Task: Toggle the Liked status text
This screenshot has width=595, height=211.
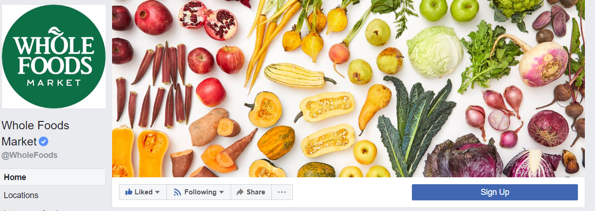Action: point(143,192)
